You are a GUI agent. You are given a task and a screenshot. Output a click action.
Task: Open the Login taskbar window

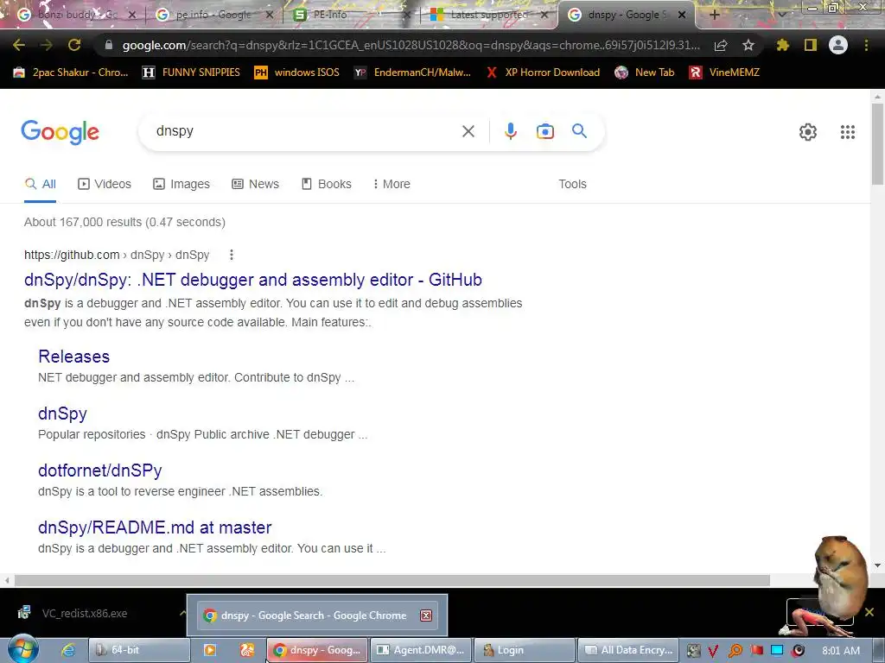[525, 650]
